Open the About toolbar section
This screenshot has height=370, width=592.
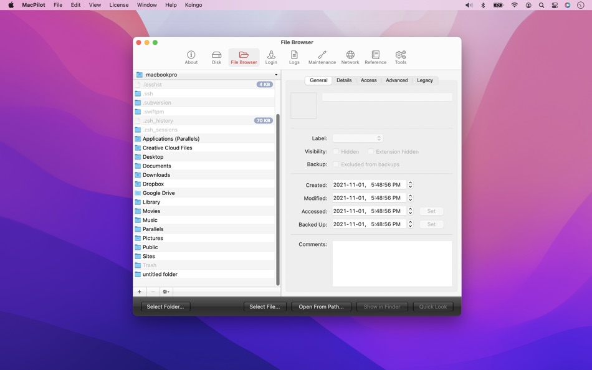(x=191, y=57)
